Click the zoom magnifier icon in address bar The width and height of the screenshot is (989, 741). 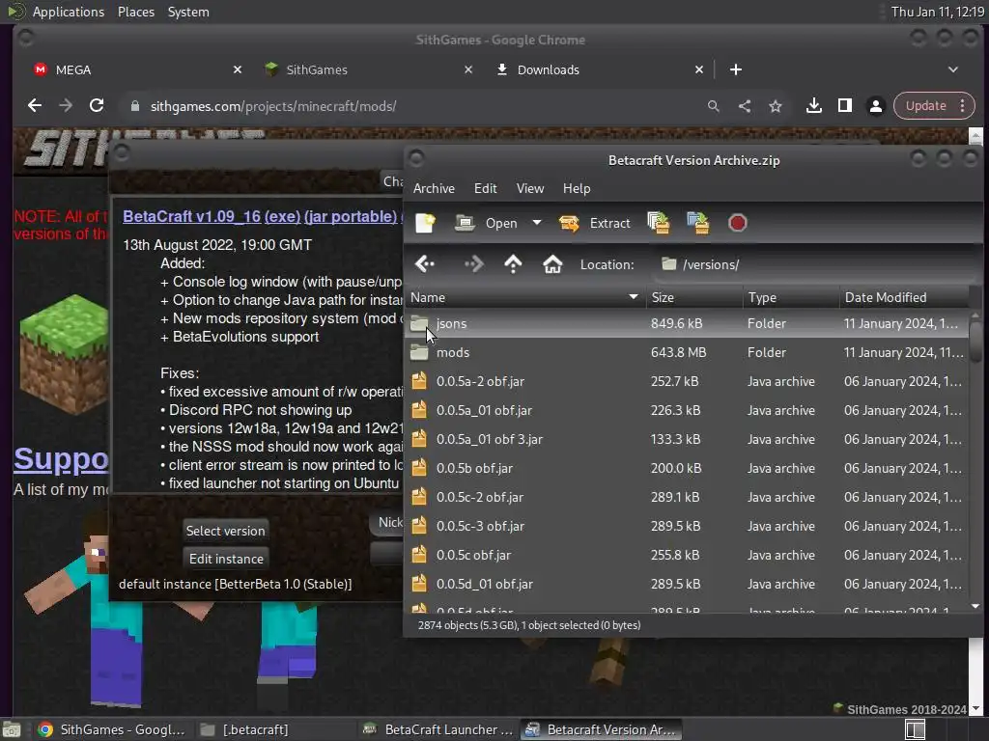(x=714, y=106)
